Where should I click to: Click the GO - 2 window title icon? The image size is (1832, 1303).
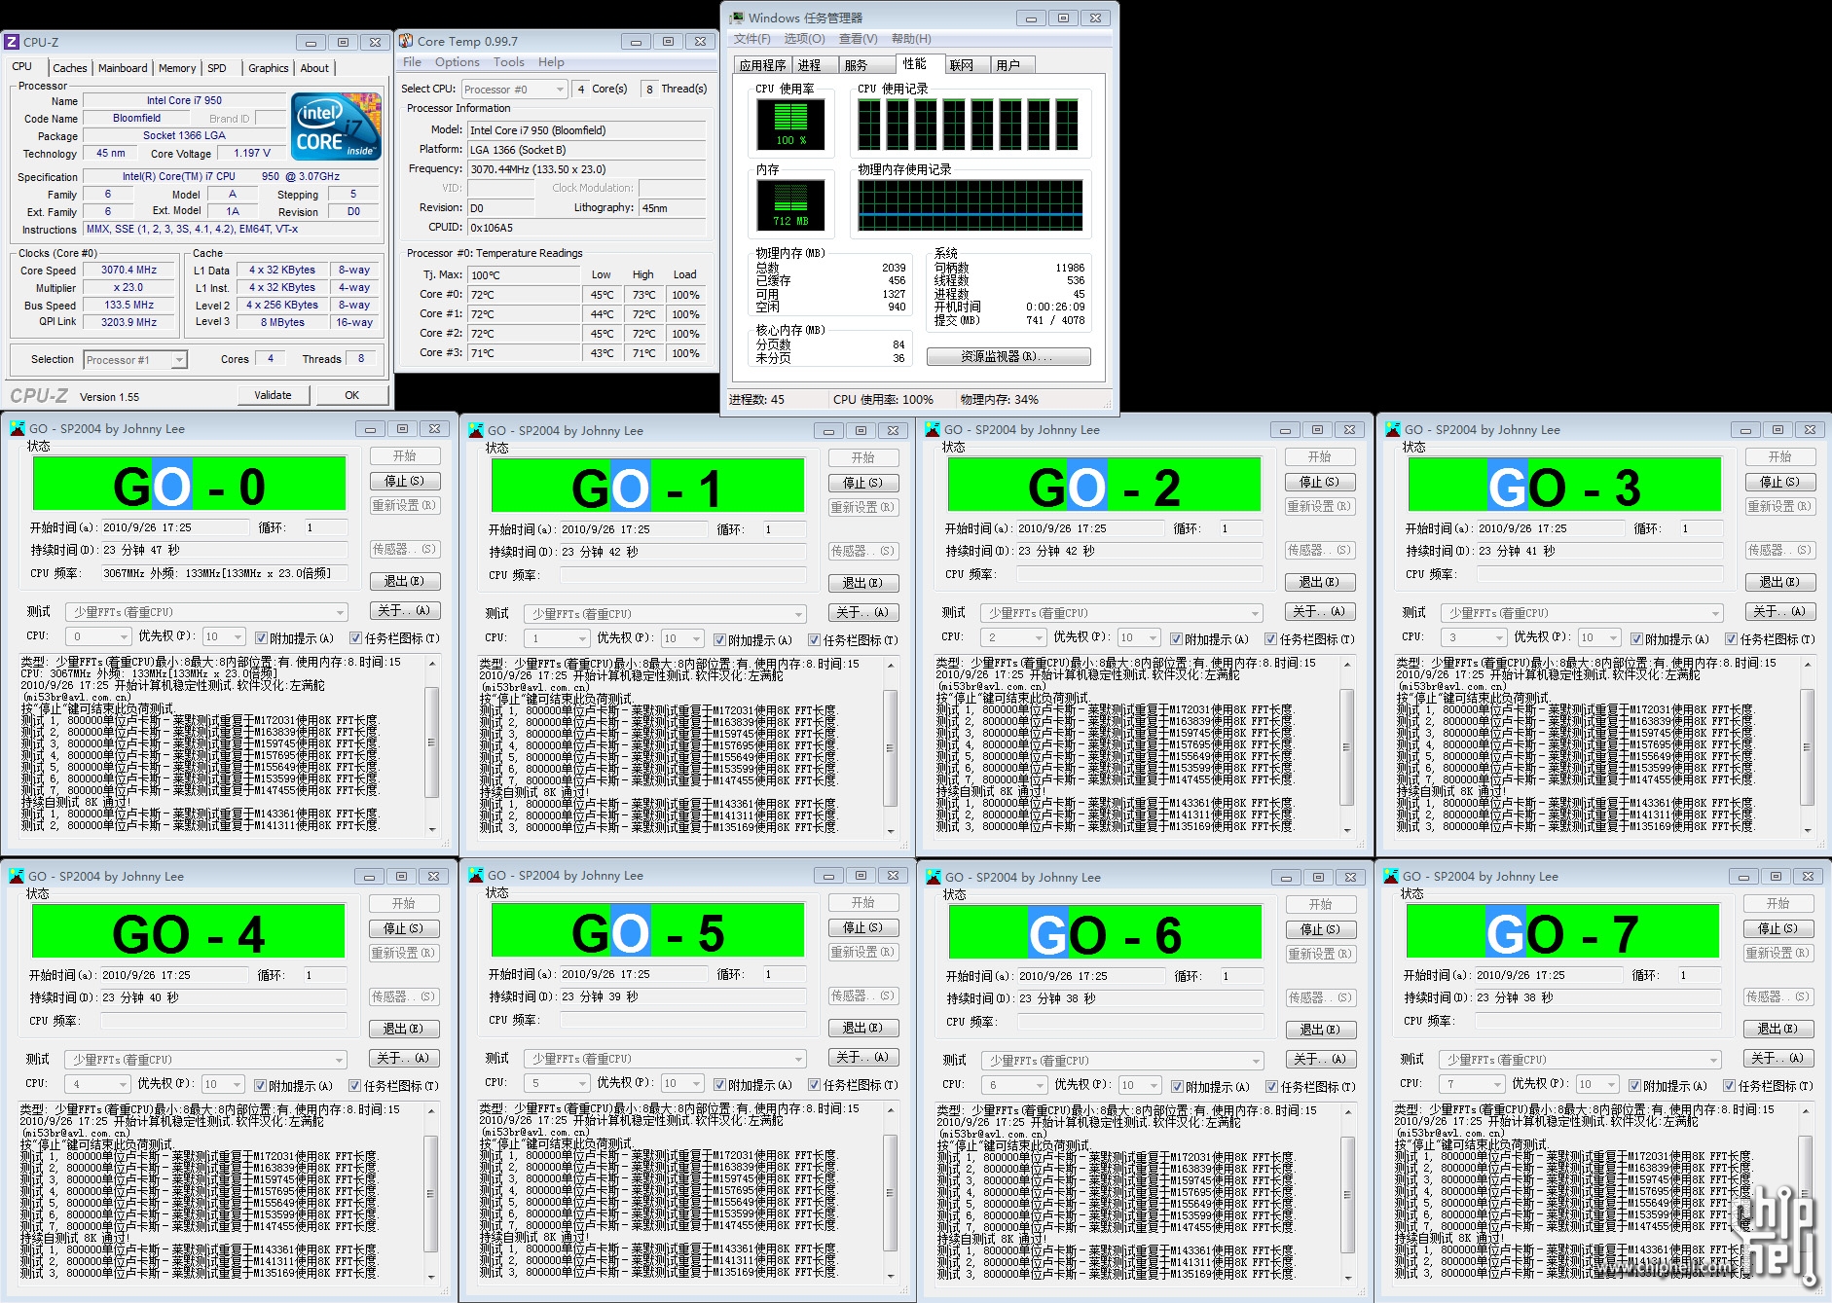(933, 429)
